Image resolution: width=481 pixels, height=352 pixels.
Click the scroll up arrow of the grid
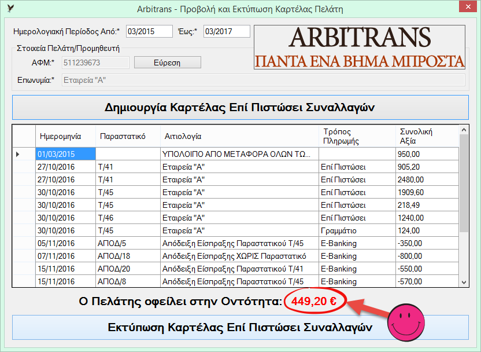(x=464, y=130)
